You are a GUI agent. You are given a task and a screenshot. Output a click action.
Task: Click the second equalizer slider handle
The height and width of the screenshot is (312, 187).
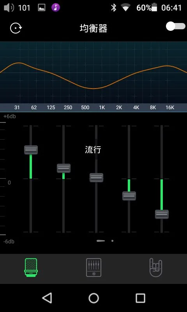pos(64,168)
